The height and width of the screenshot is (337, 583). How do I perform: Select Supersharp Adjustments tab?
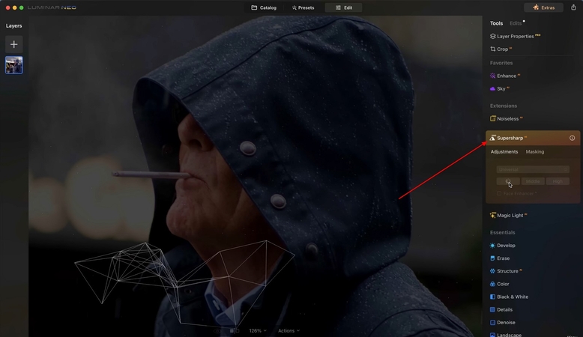click(x=504, y=151)
